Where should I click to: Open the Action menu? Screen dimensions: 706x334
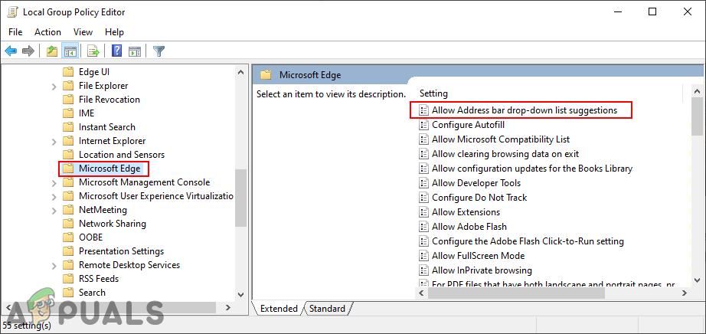(x=47, y=32)
